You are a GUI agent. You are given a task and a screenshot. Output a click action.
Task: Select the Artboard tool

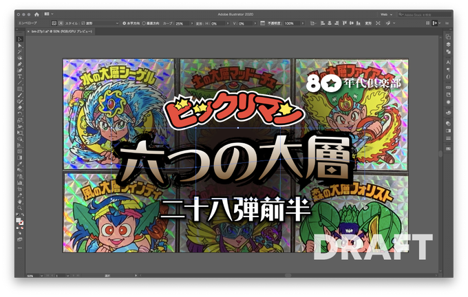click(20, 189)
